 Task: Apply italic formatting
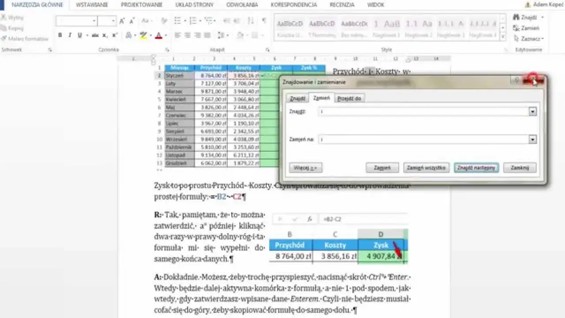(x=70, y=35)
